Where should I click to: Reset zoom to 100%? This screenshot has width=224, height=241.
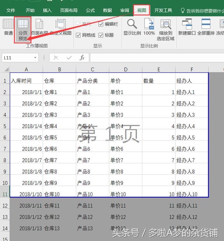149,27
